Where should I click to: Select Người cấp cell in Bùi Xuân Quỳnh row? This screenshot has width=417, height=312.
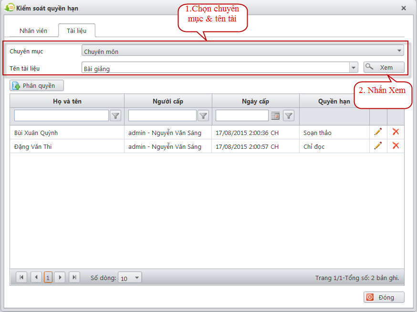[168, 133]
